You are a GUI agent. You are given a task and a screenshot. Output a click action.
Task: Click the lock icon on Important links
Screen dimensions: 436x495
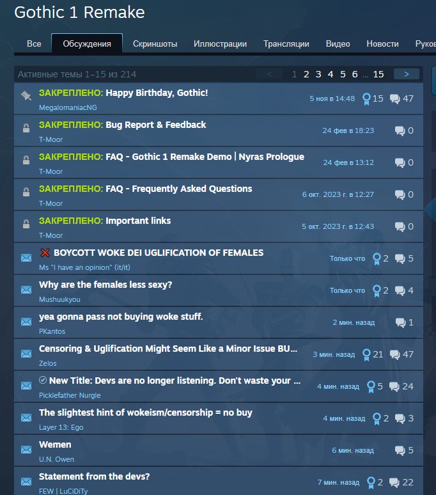pyautogui.click(x=26, y=224)
